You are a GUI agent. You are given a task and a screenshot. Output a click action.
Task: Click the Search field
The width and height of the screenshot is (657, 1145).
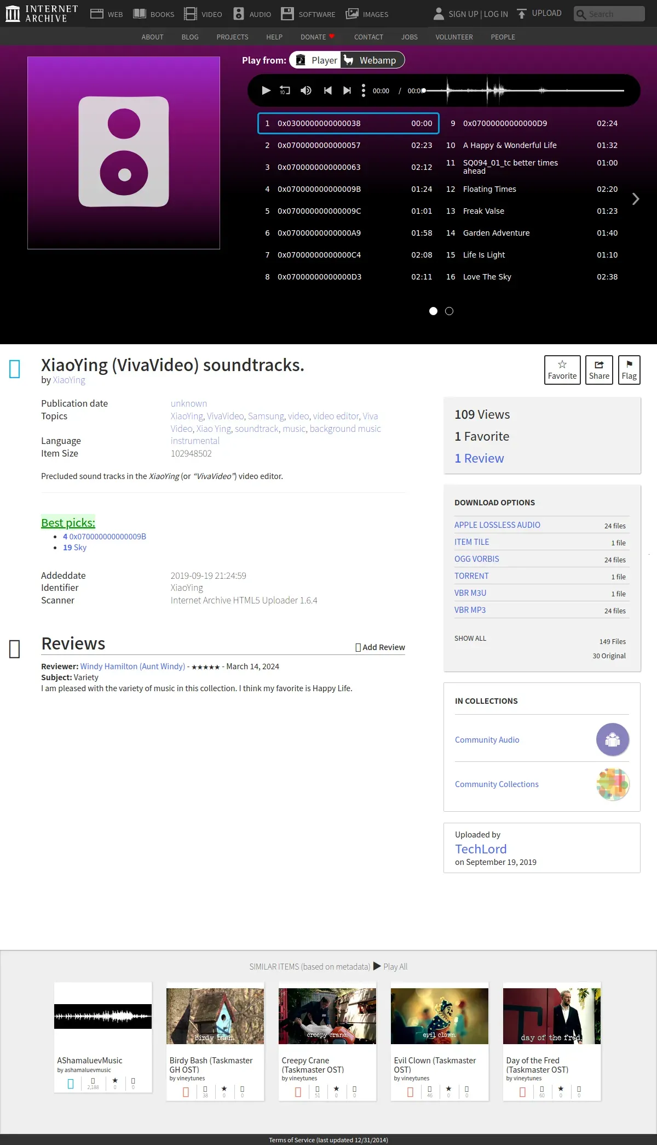click(x=609, y=14)
